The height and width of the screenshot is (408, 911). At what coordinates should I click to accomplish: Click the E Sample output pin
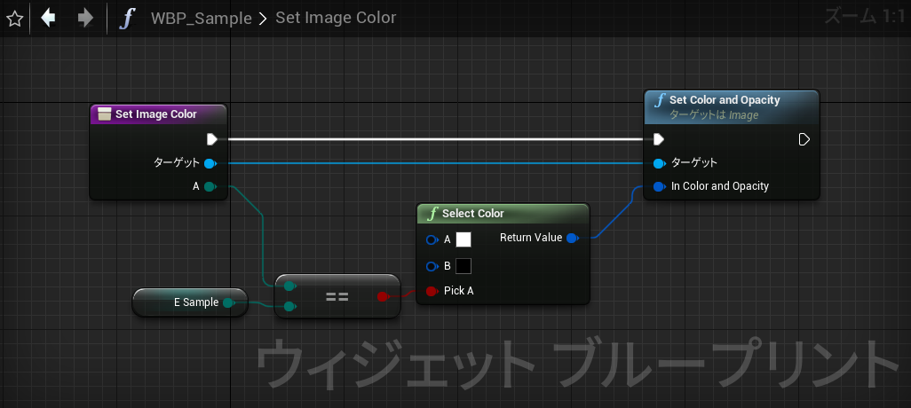point(228,302)
